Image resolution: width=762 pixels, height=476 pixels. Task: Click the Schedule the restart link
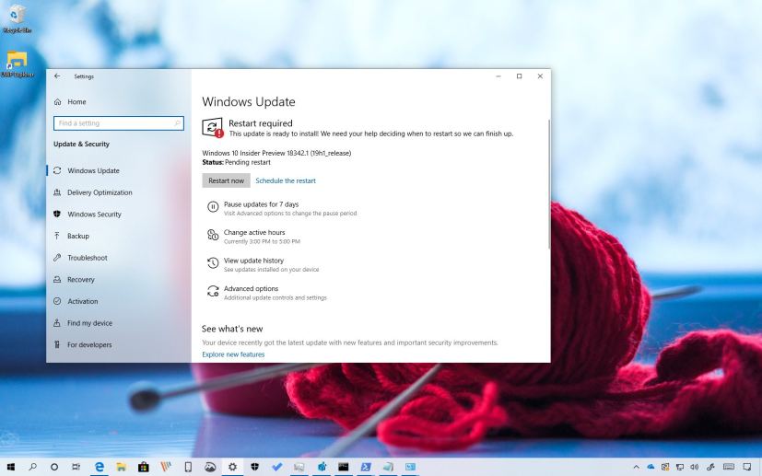point(285,180)
